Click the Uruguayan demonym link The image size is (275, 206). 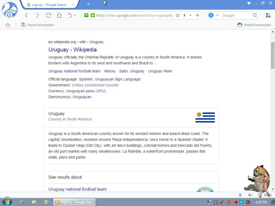pos(82,97)
